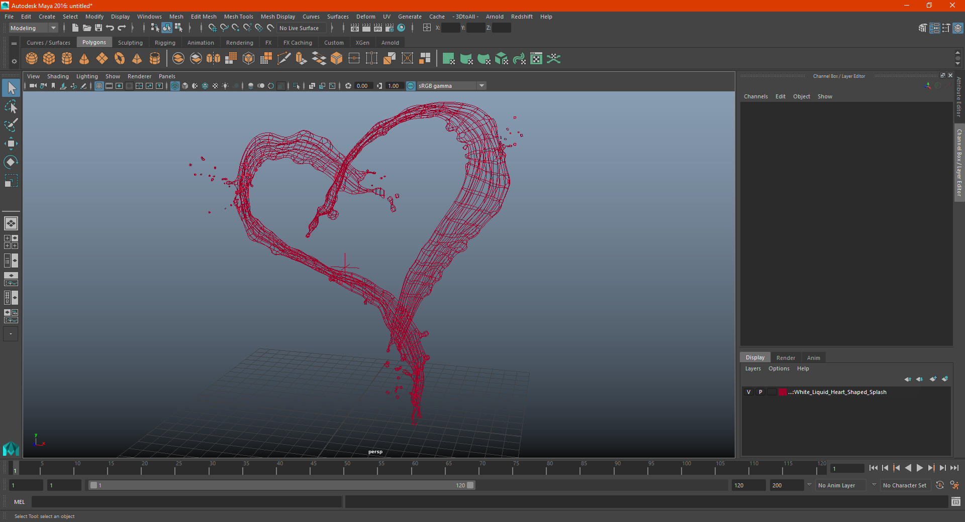Undo the last action with arrow icon
This screenshot has height=522, width=965.
(x=110, y=28)
